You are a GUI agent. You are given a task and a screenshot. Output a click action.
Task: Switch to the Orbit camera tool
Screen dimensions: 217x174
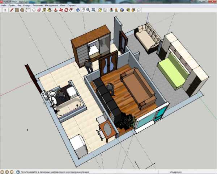[x=77, y=10]
